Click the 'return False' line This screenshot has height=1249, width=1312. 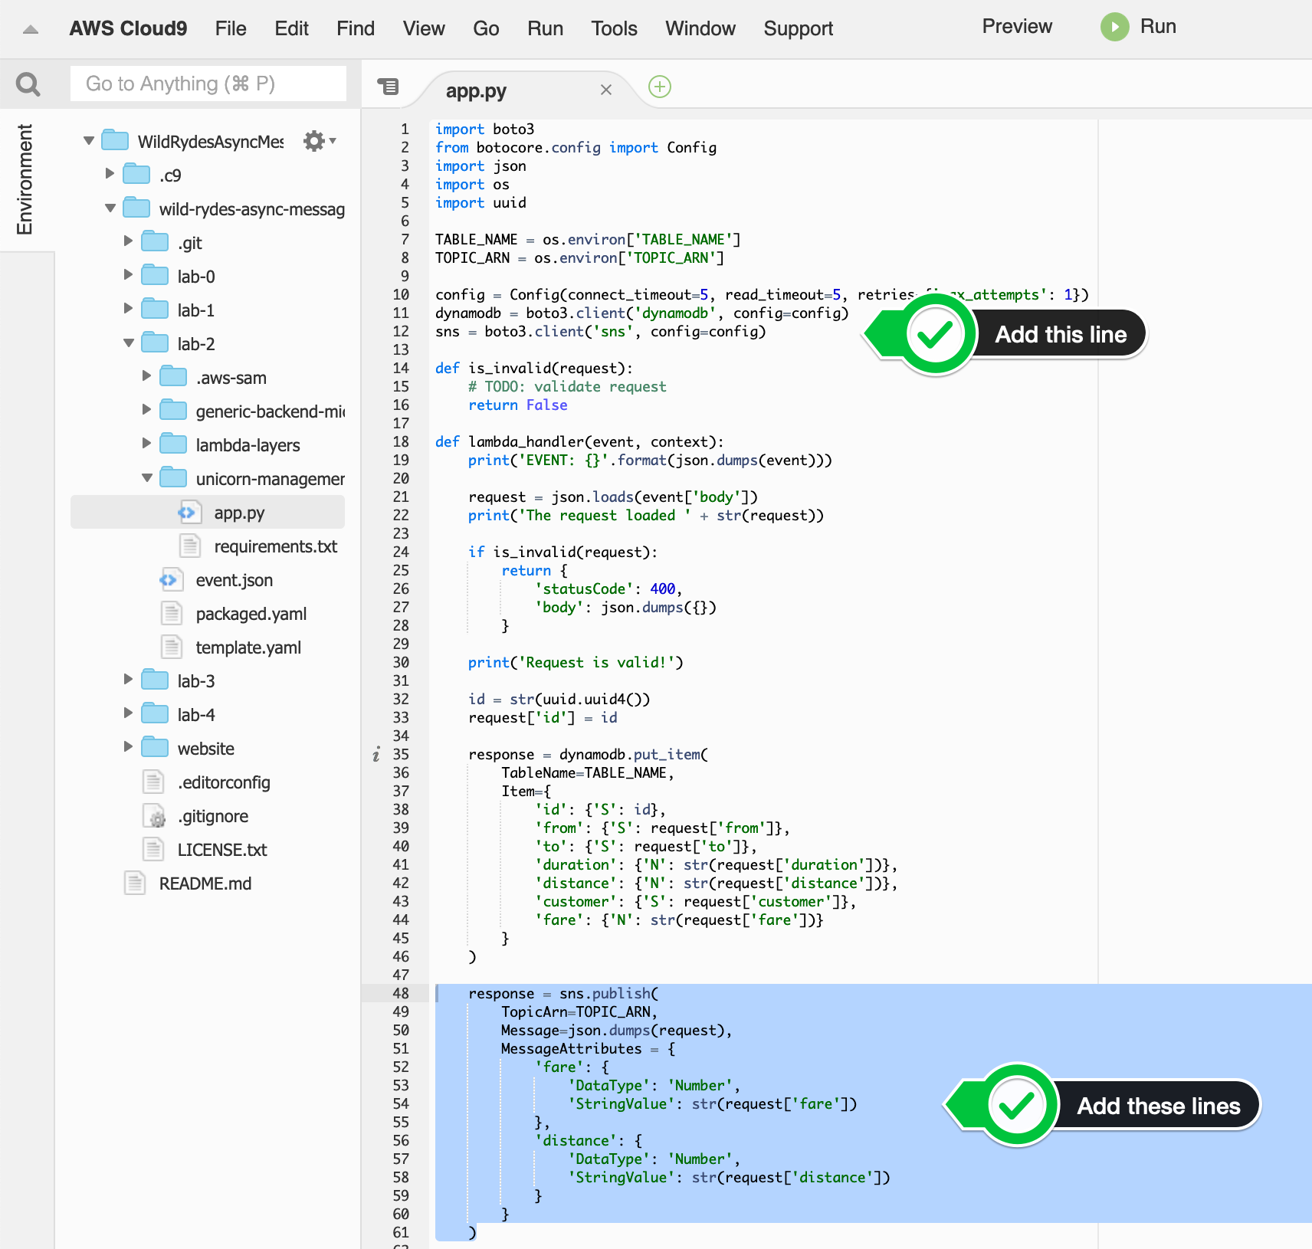coord(518,405)
